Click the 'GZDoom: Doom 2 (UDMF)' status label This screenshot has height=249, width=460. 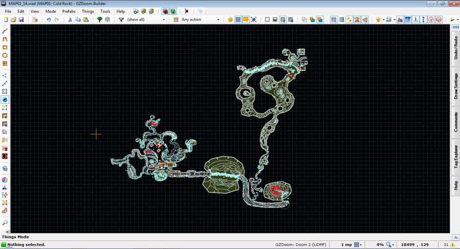point(301,244)
